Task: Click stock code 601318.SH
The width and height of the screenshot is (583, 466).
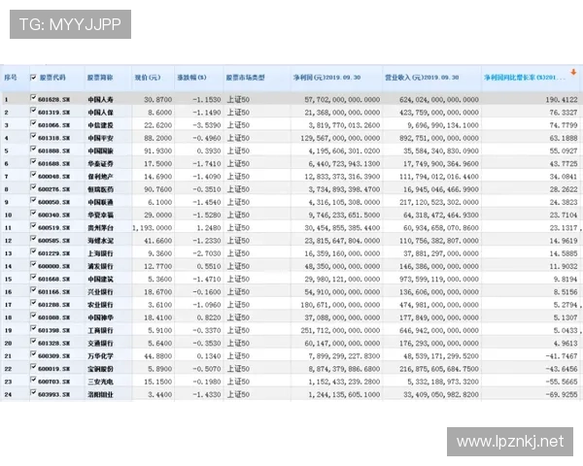Action: click(55, 138)
